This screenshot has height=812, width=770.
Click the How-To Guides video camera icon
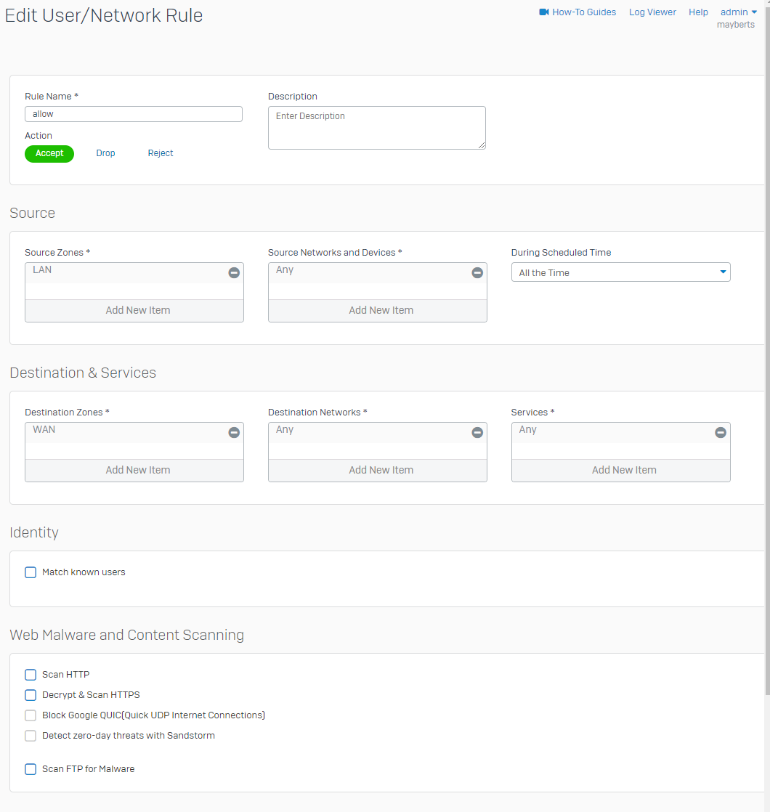[544, 12]
